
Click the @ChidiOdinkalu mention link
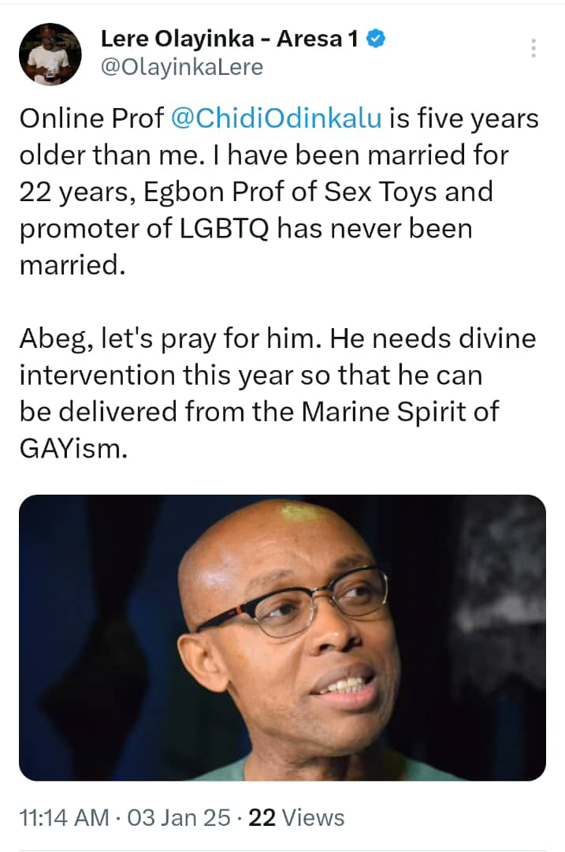click(x=277, y=118)
